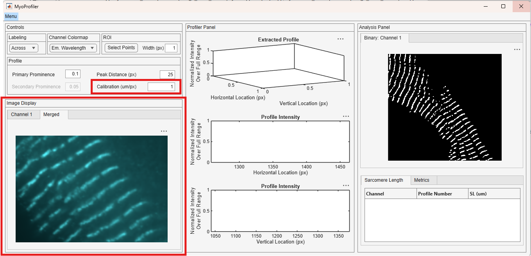This screenshot has width=531, height=256.
Task: Open ellipsis menu of vertical Profile Intensity plot
Action: (346, 186)
